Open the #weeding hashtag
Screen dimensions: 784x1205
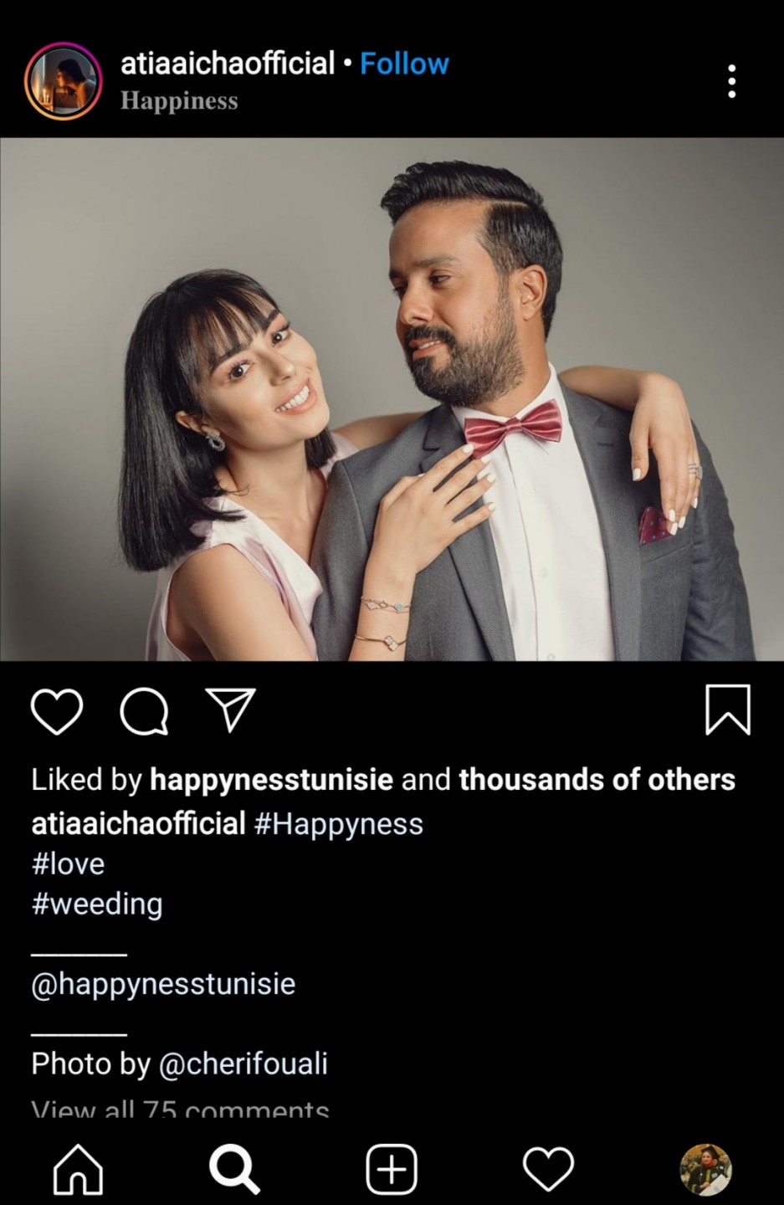point(97,905)
